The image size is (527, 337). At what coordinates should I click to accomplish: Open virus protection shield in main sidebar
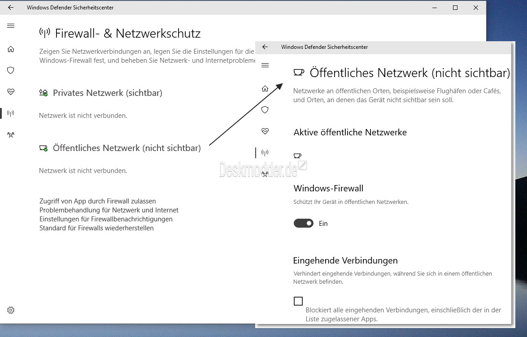click(x=11, y=70)
